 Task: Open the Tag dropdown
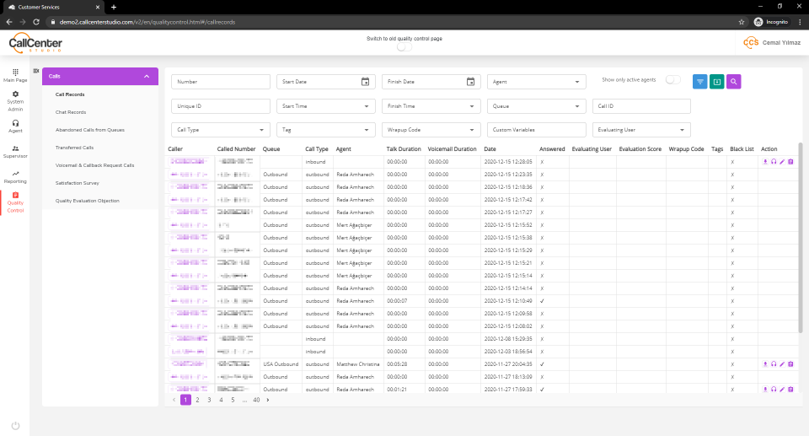[x=325, y=130]
